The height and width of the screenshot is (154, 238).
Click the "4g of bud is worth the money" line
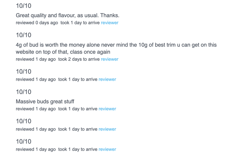pos(116,45)
